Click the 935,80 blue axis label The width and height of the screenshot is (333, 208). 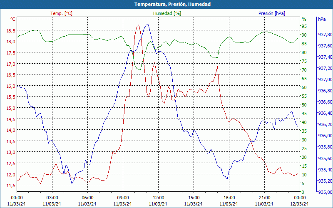pos(325,147)
